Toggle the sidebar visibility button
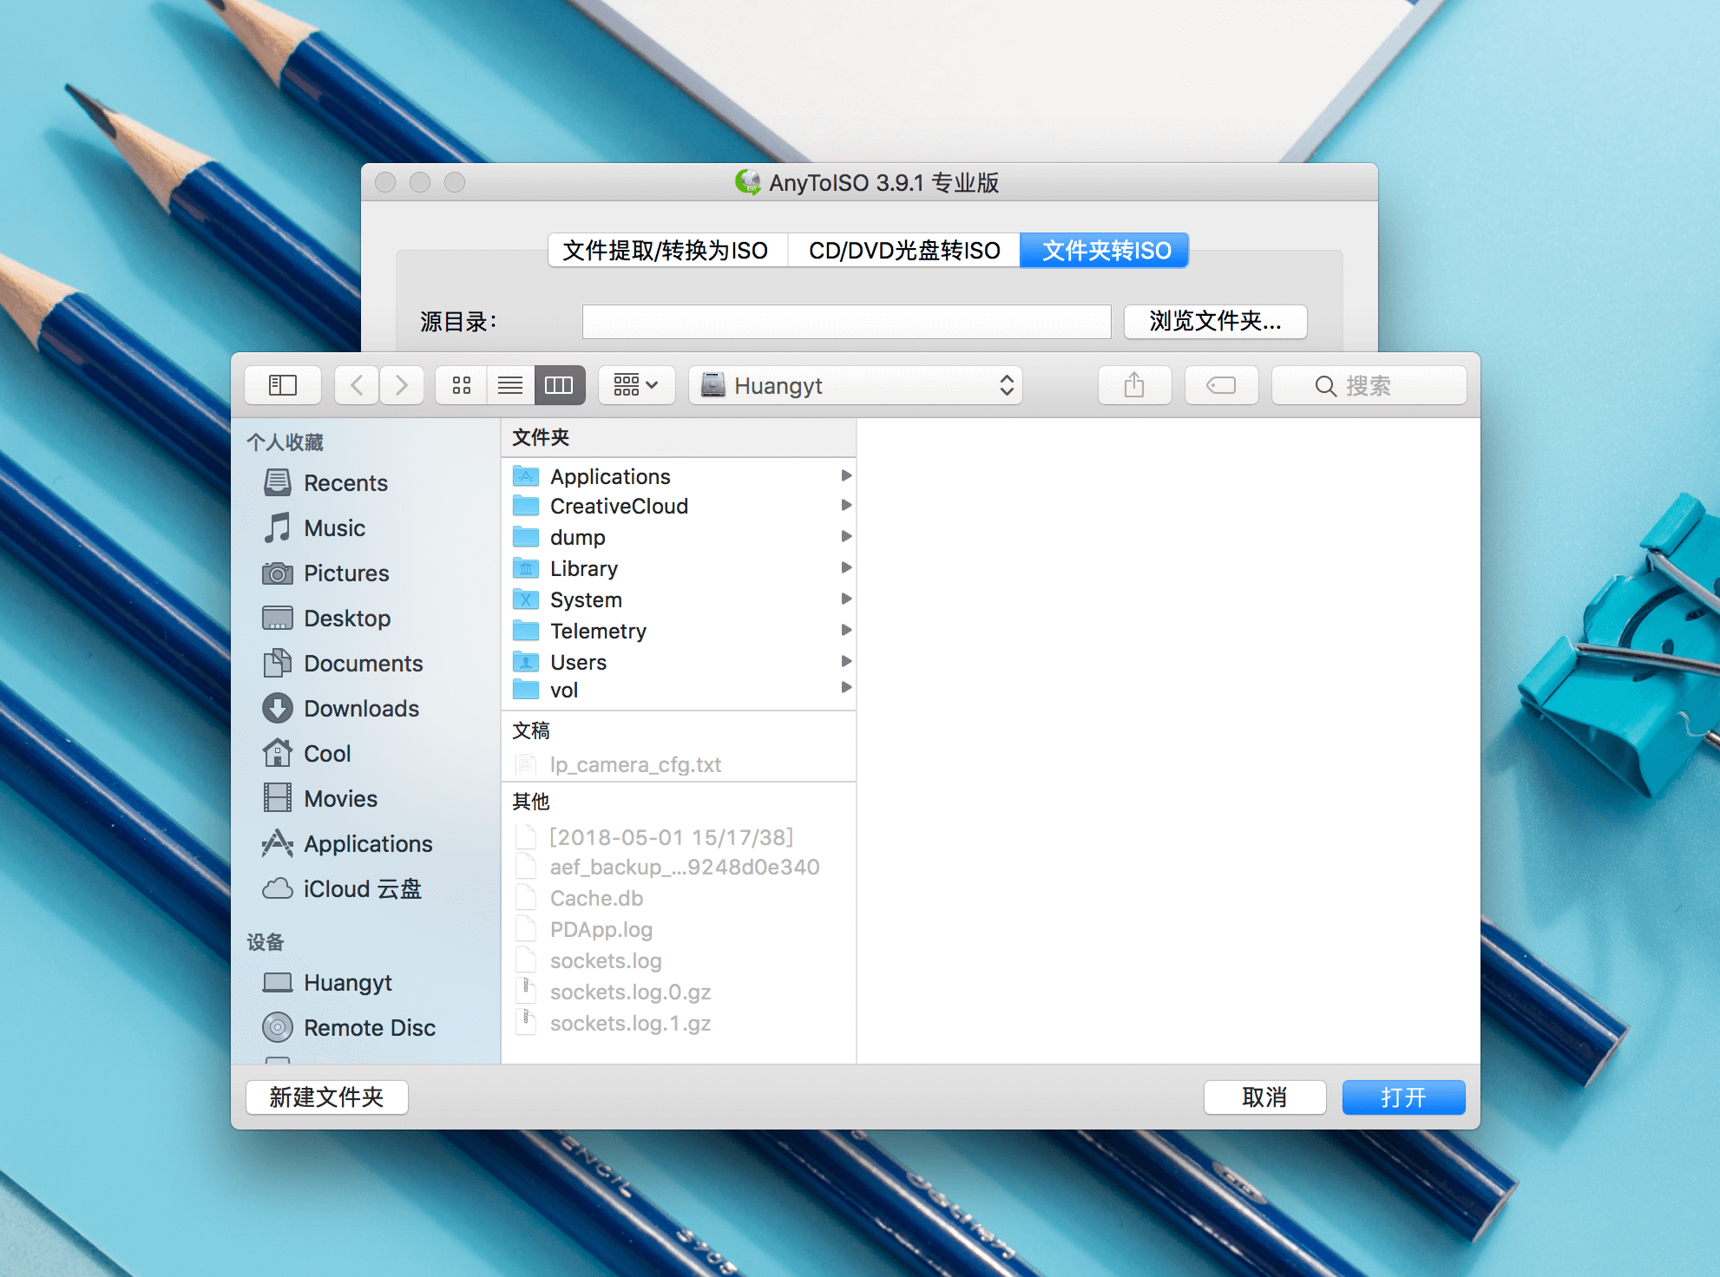1720x1277 pixels. click(283, 385)
